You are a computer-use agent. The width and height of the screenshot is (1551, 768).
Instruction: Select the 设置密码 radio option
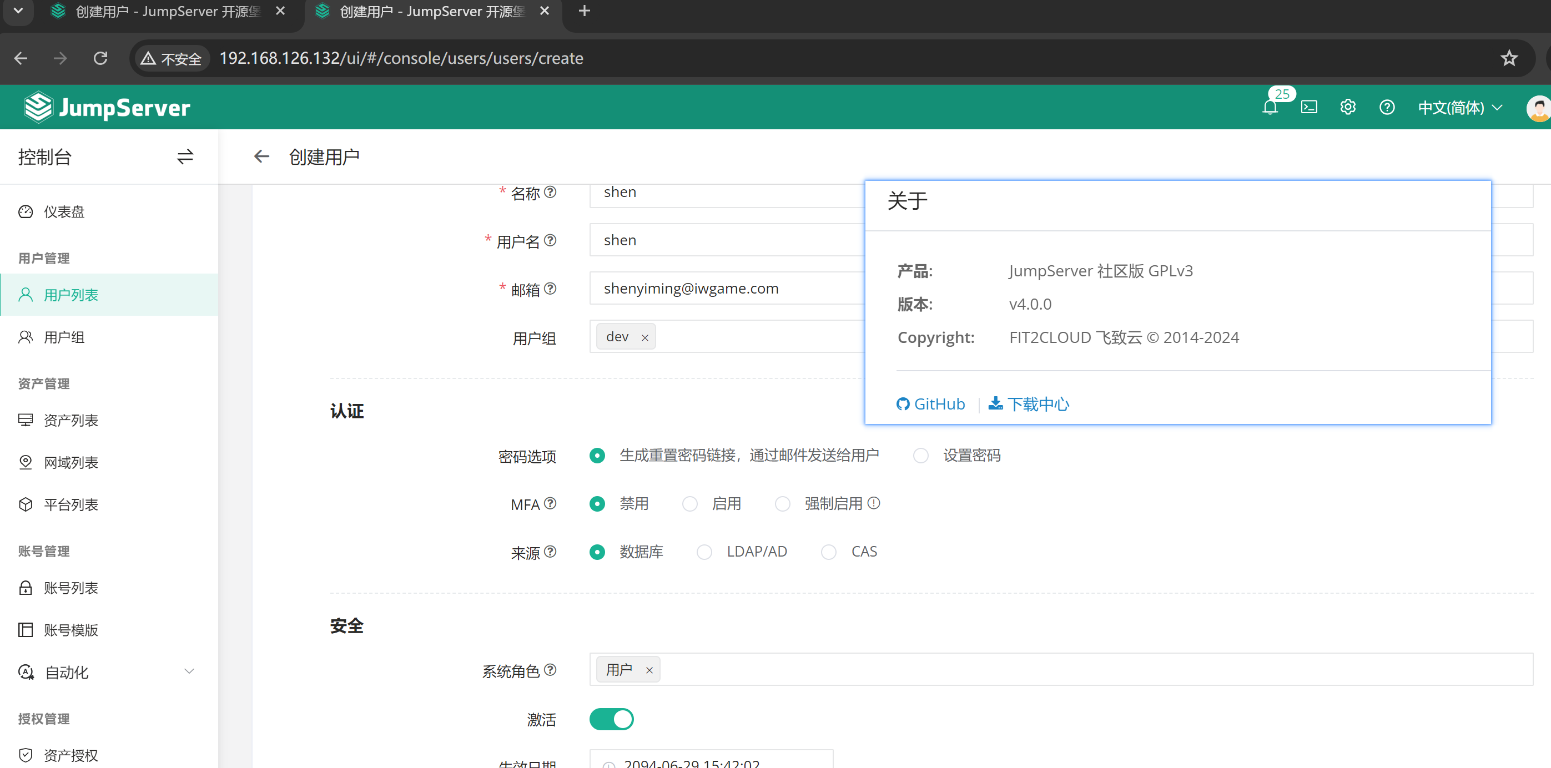(x=920, y=456)
